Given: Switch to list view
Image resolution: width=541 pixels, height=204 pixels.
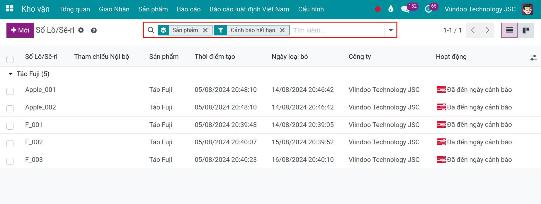Looking at the screenshot, I should 509,30.
